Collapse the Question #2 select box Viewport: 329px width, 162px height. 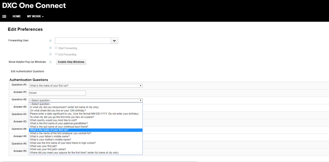click(86, 100)
